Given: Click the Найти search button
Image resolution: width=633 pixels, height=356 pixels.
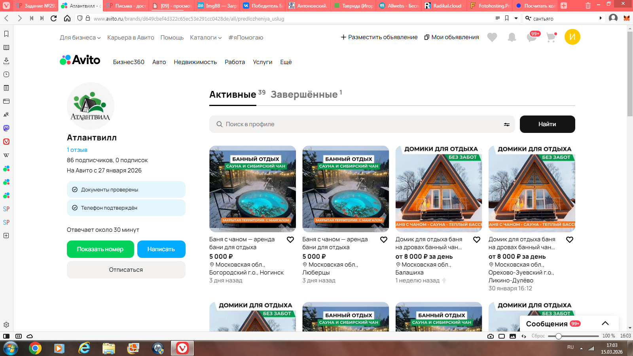Looking at the screenshot, I should click(548, 124).
